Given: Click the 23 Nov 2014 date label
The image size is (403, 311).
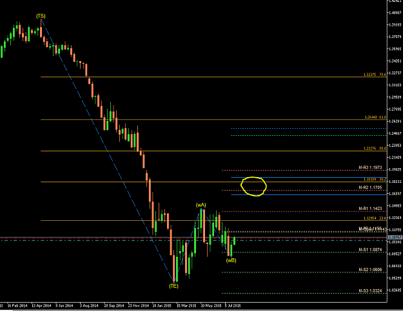Looking at the screenshot, I should click(138, 306).
